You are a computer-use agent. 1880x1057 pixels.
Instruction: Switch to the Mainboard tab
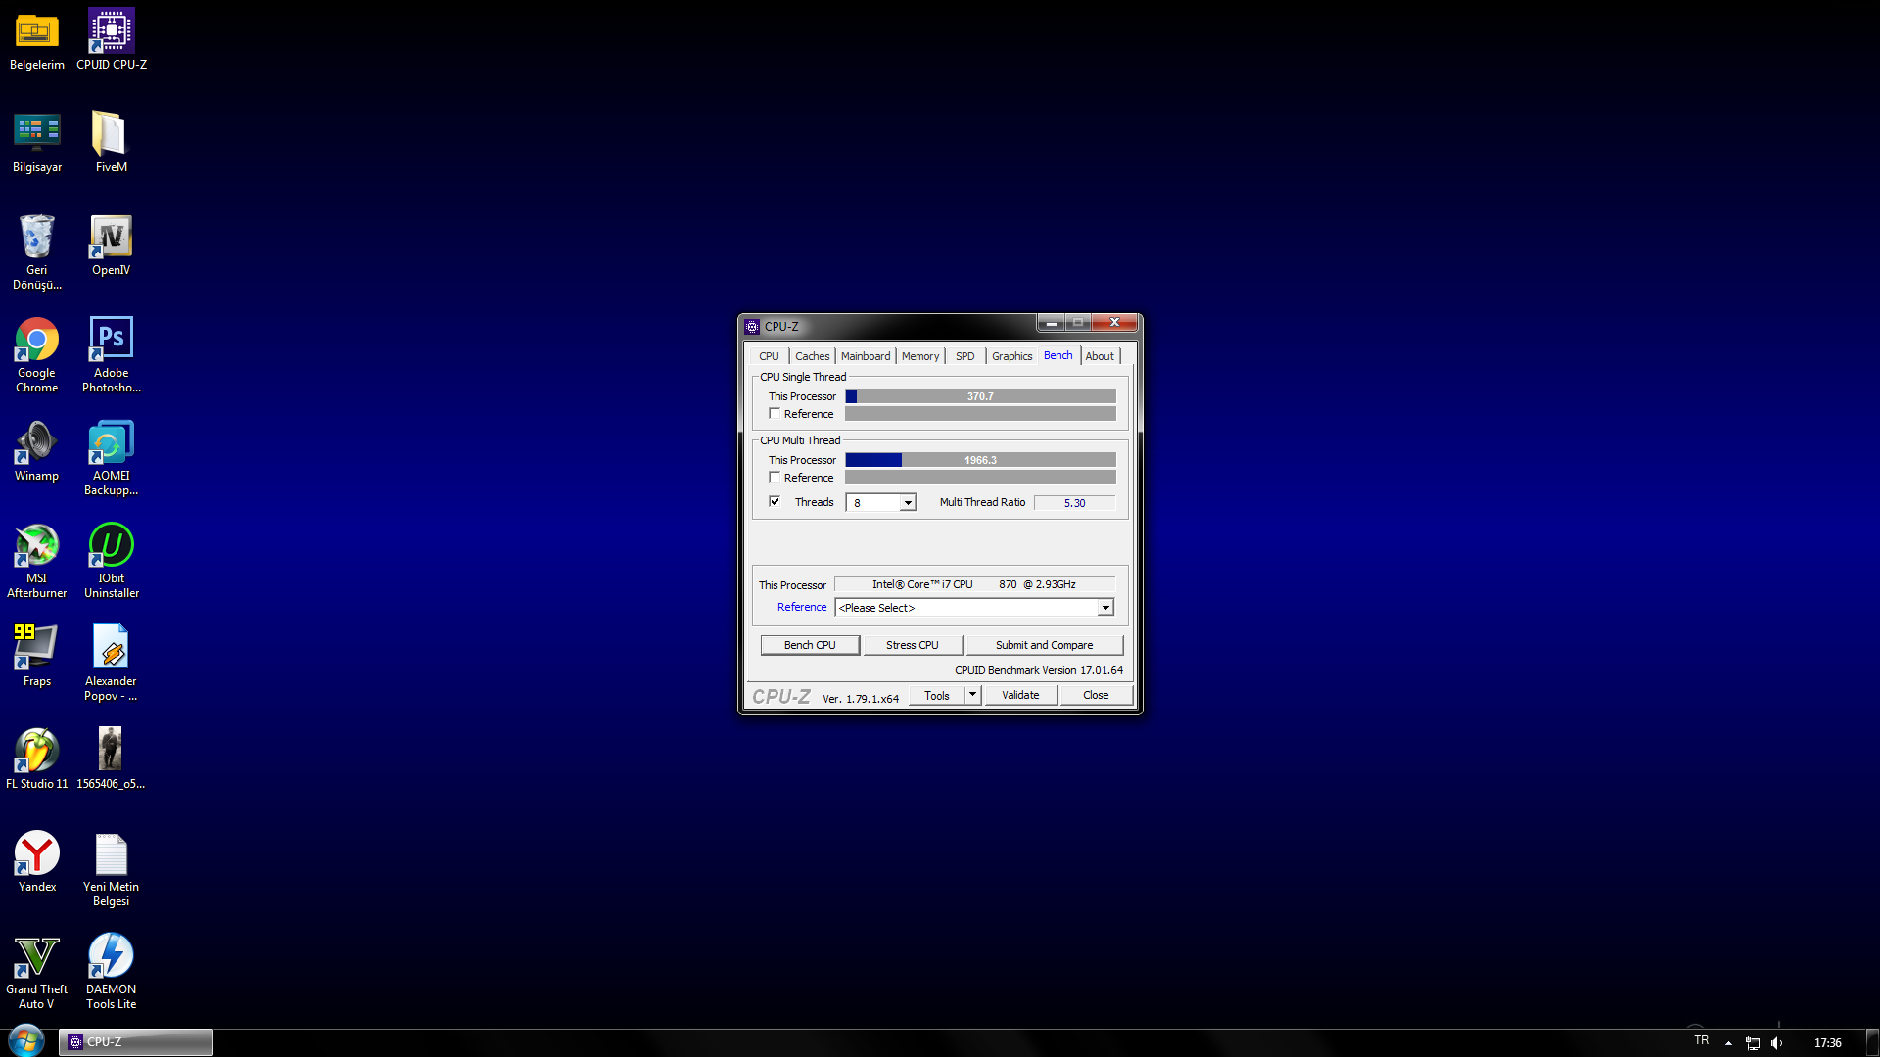point(866,356)
